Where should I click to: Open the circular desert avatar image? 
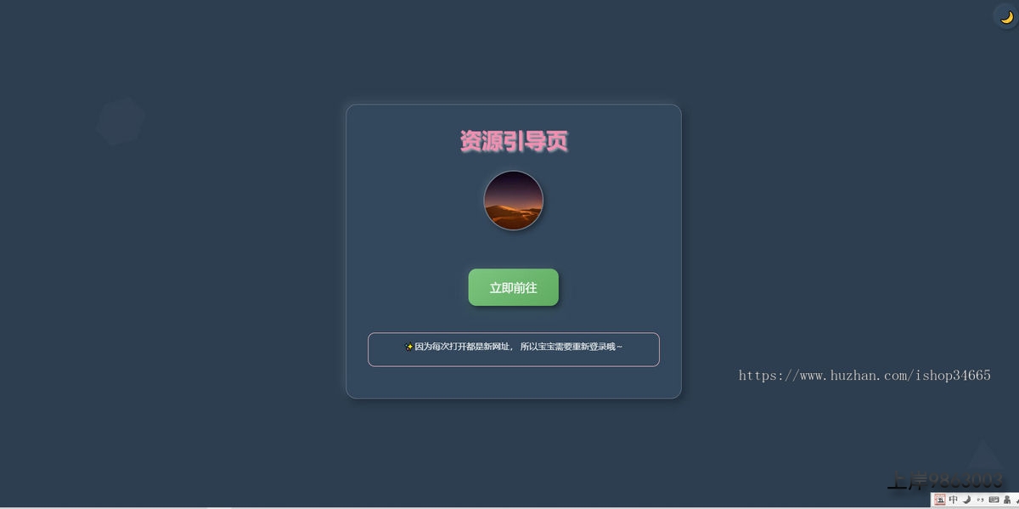pos(514,201)
